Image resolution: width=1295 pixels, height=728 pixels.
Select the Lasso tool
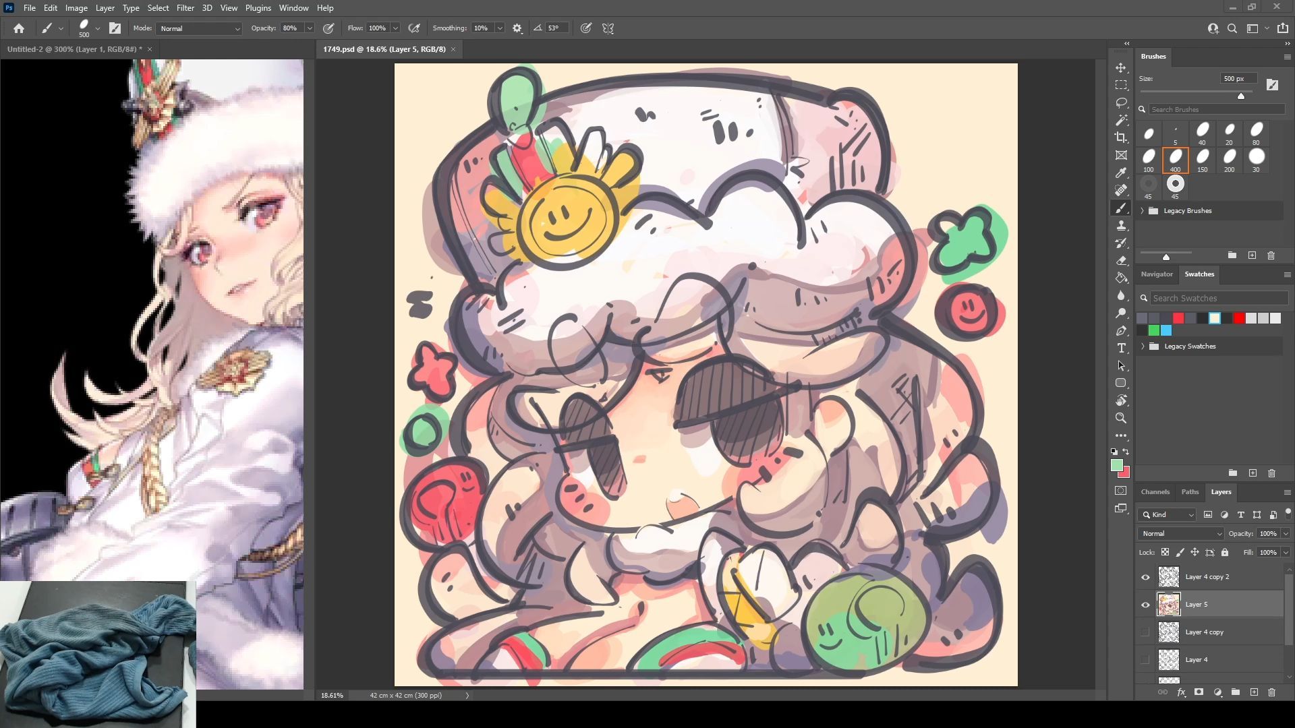pyautogui.click(x=1121, y=103)
